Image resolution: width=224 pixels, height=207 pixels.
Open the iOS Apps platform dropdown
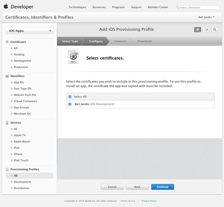point(30,31)
